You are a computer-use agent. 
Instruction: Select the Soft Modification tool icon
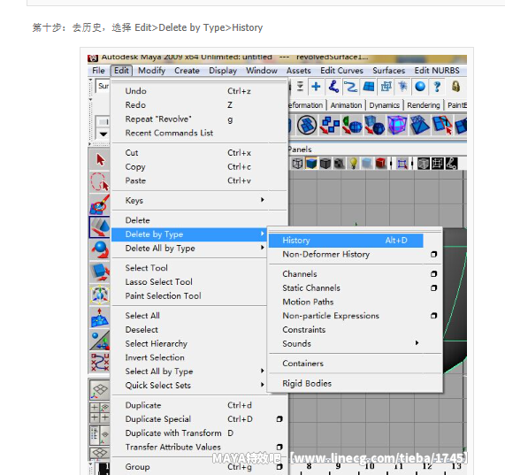point(100,318)
